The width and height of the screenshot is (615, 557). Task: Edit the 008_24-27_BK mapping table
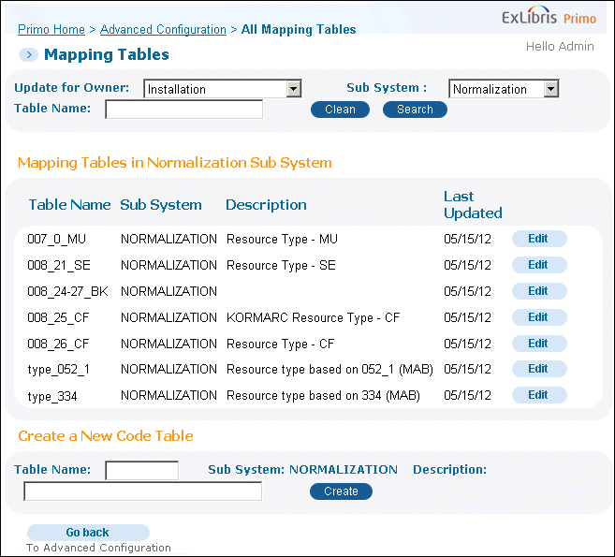539,291
